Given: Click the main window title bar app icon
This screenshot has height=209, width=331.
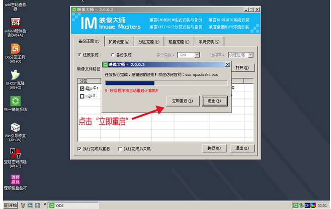Looking at the screenshot, I should tap(74, 10).
